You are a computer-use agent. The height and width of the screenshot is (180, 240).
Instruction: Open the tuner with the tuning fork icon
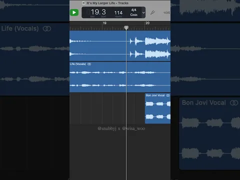pyautogui.click(x=152, y=12)
